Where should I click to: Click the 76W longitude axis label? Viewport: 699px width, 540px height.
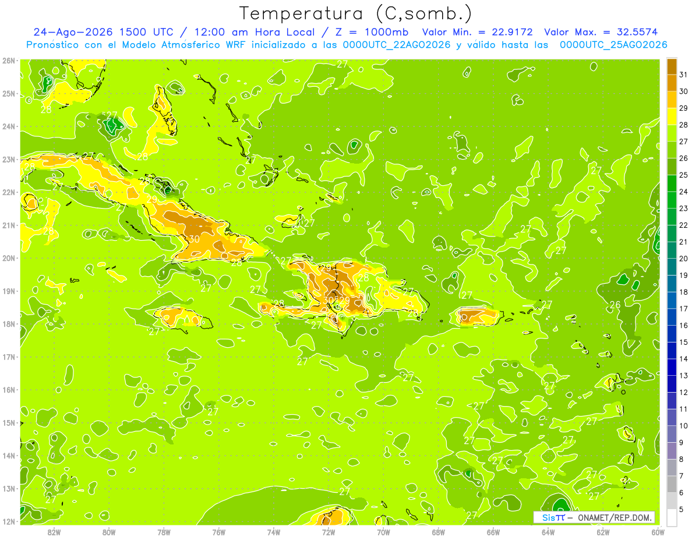coord(219,532)
